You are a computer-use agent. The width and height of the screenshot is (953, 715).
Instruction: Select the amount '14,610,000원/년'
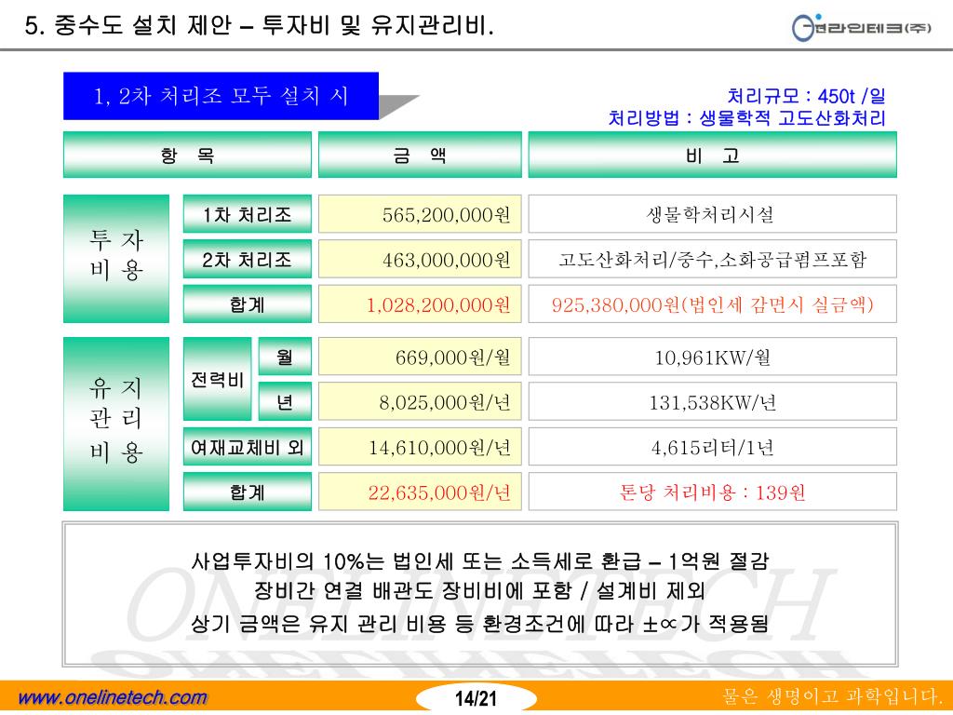439,448
